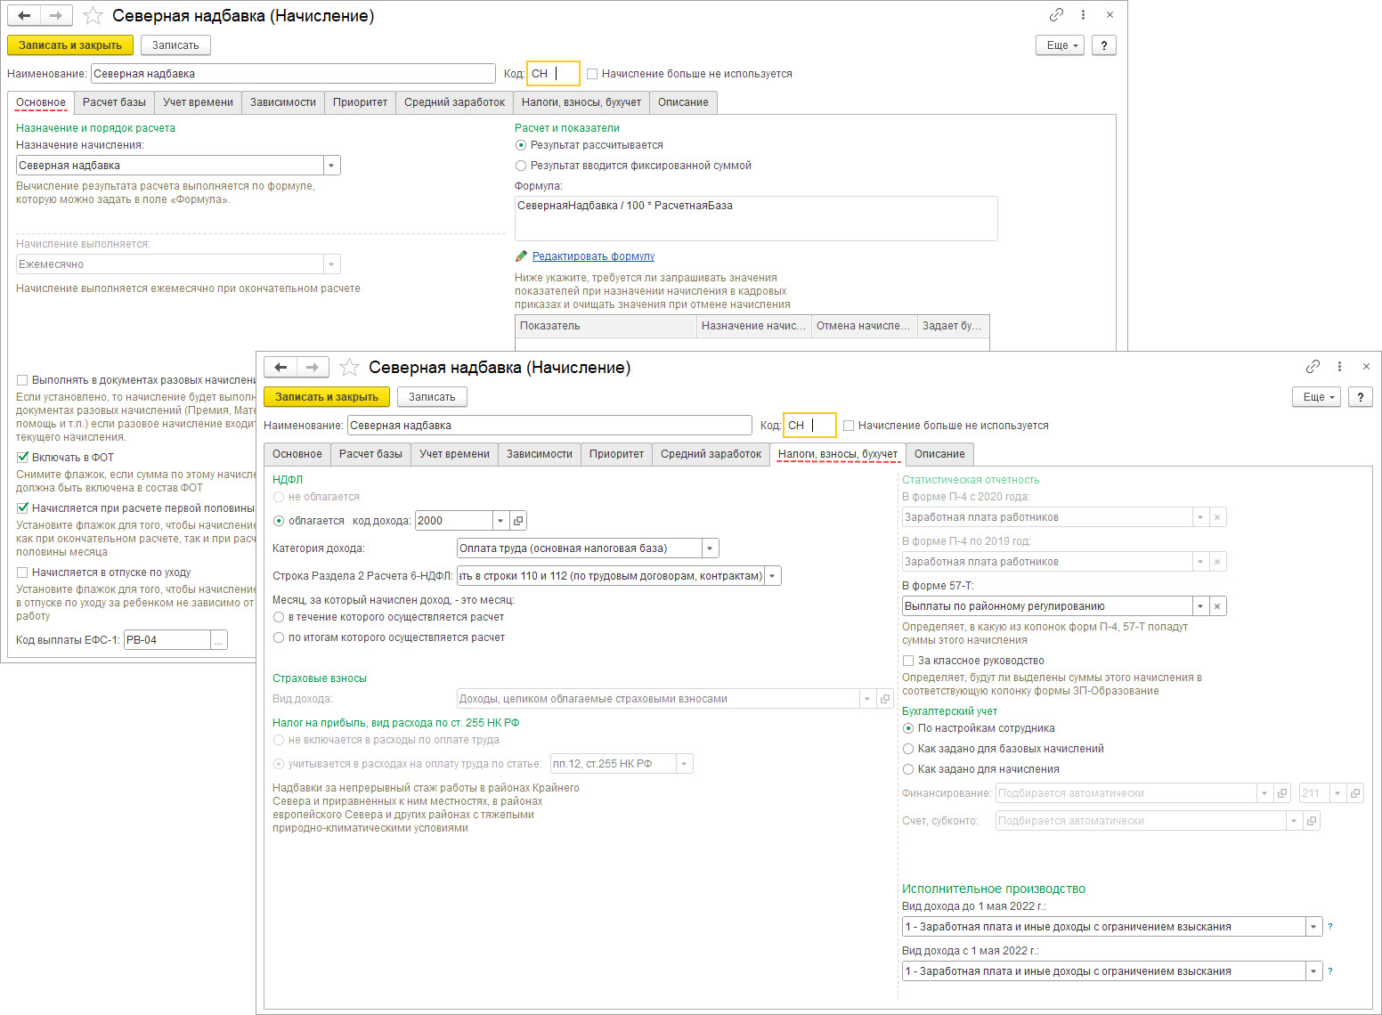This screenshot has width=1382, height=1015.
Task: Open Зависимости tab in back window
Action: click(283, 102)
